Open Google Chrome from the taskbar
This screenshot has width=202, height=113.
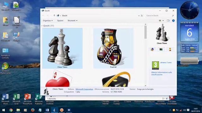coord(11,110)
